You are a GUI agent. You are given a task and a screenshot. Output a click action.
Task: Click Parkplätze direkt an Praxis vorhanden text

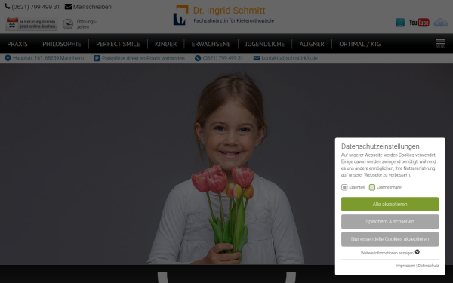click(x=143, y=58)
